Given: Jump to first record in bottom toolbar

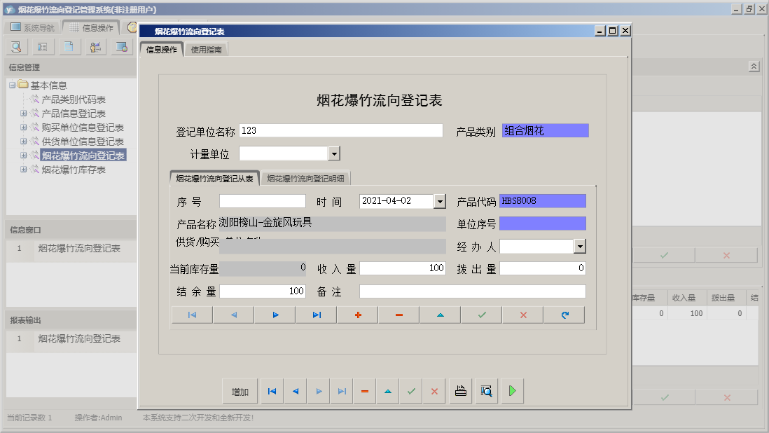Looking at the screenshot, I should click(x=272, y=392).
